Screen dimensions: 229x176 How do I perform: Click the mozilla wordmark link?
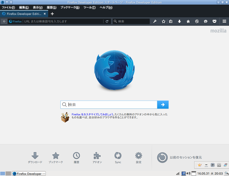click(218, 31)
